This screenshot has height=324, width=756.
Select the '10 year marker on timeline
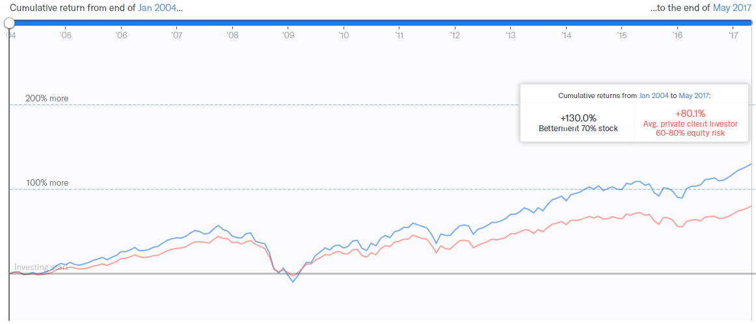tap(344, 35)
